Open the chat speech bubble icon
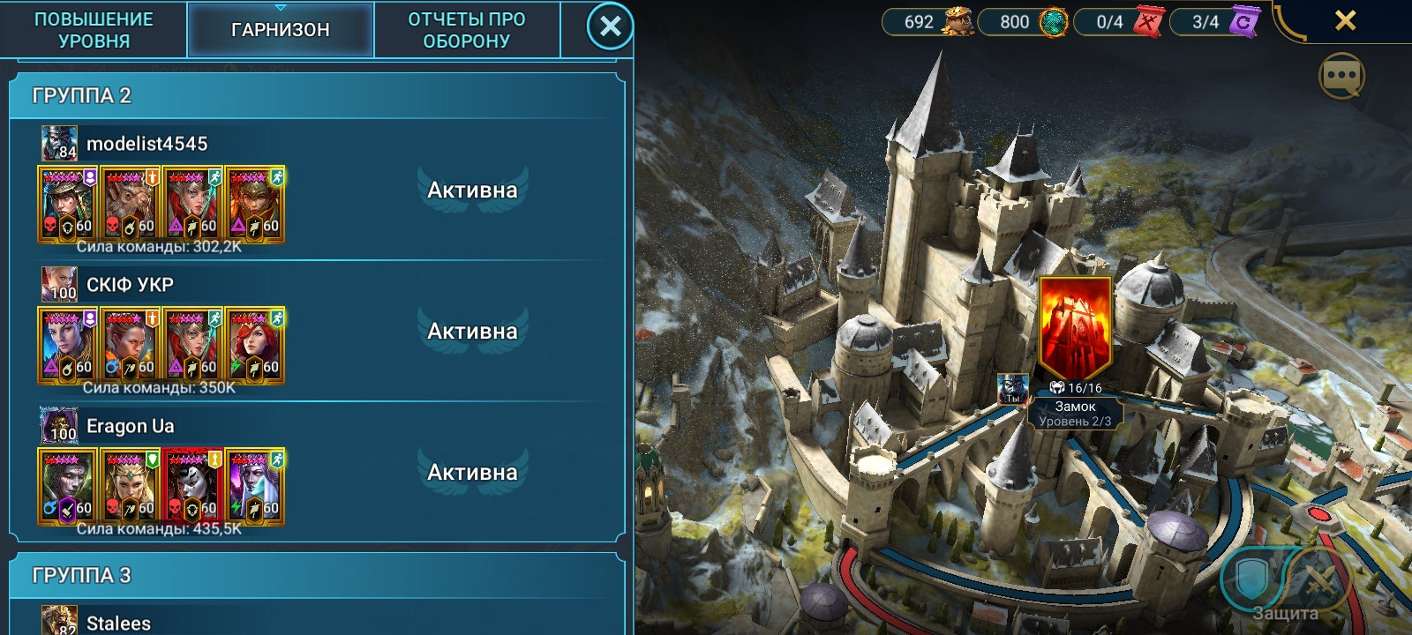 (x=1341, y=77)
